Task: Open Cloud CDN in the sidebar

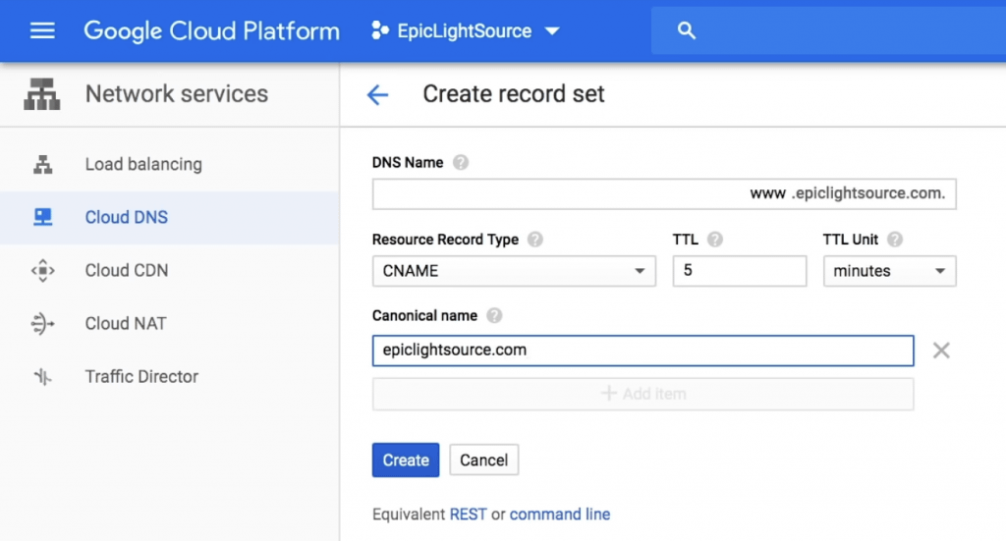Action: pos(169,271)
